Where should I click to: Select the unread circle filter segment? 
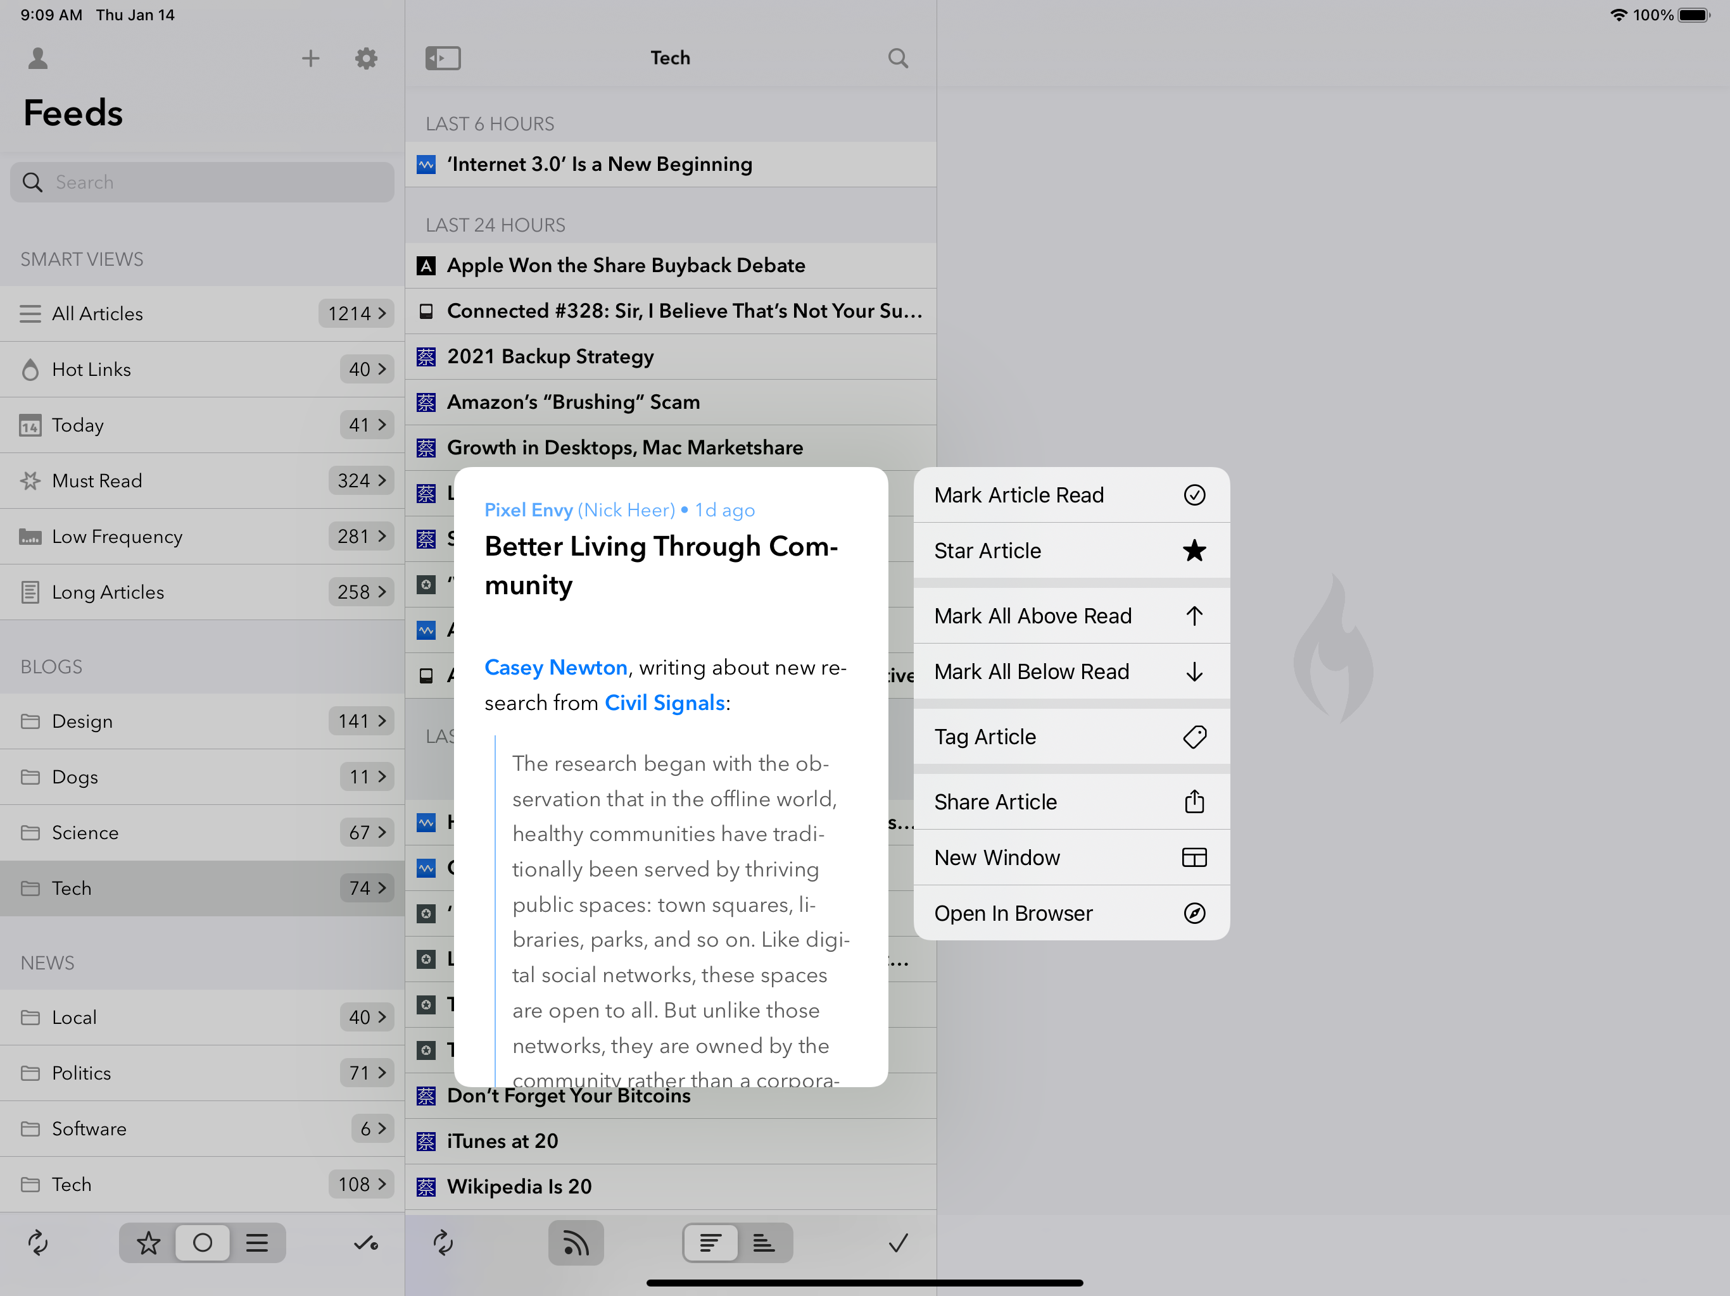203,1242
